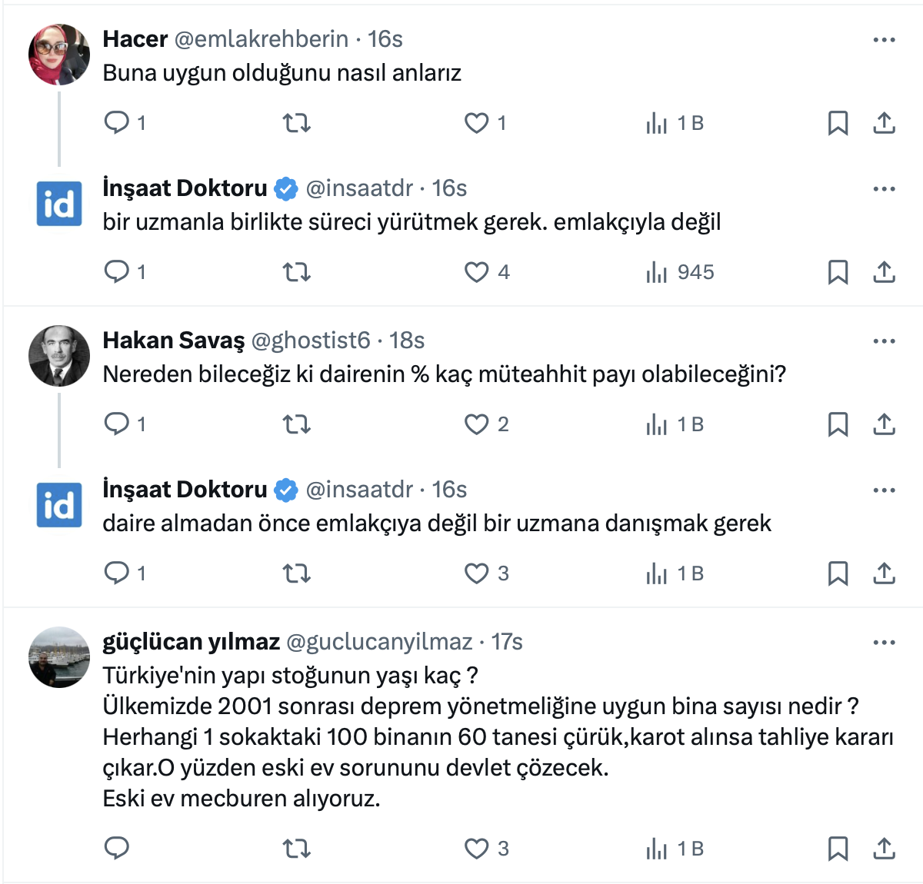
Task: Click güçlücan yılmaz's display name
Action: point(191,642)
